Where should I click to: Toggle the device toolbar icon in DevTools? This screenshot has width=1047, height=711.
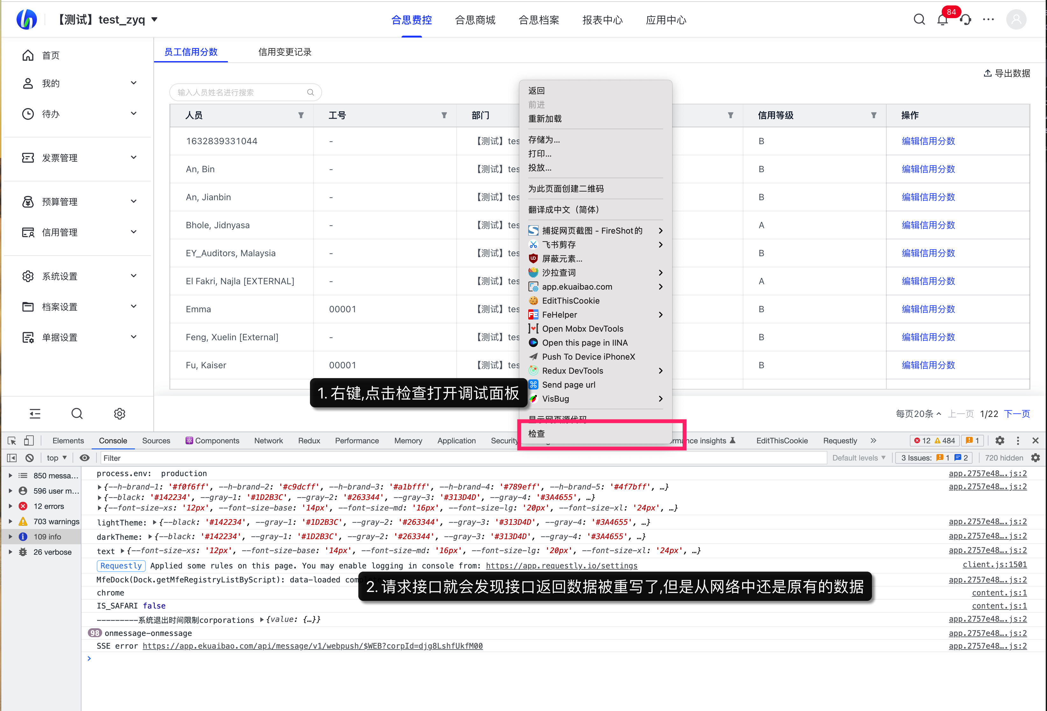pos(29,441)
